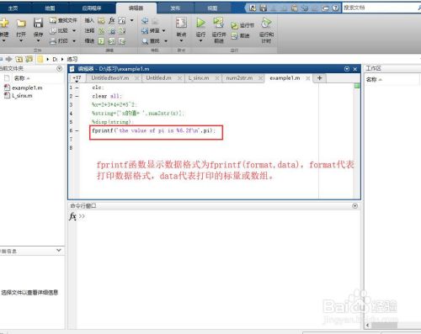
Task: Click the forward arrow in address bar
Action: point(8,59)
